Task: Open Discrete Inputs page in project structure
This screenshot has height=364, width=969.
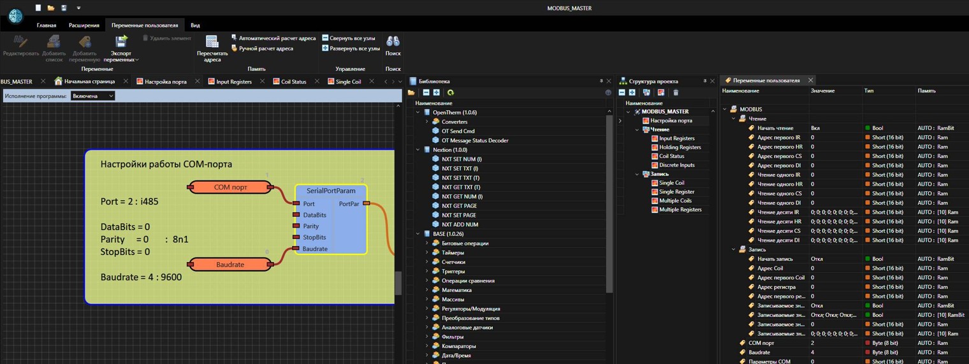Action: pyautogui.click(x=673, y=165)
